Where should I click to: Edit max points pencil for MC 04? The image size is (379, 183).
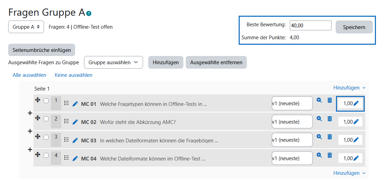tap(356, 158)
